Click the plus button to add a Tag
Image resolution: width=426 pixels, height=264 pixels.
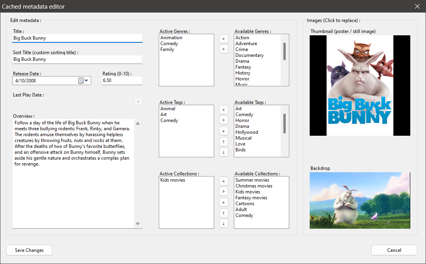click(x=224, y=131)
